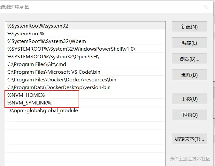The width and height of the screenshot is (215, 166).
Task: Select the %NVM_HOME% entry
Action: (26, 95)
